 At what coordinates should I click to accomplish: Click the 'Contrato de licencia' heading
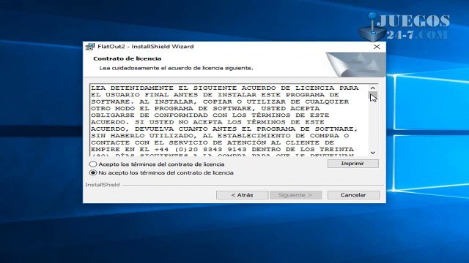(x=127, y=58)
